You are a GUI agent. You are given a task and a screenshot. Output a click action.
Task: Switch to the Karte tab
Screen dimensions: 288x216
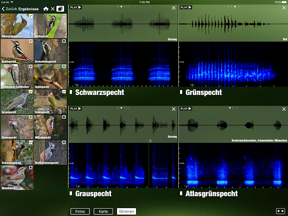103,211
